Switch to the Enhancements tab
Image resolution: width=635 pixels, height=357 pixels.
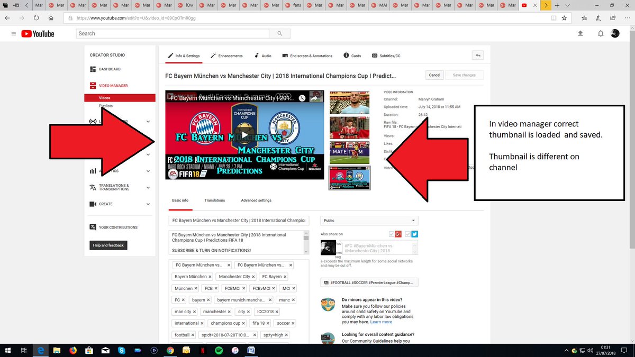226,56
